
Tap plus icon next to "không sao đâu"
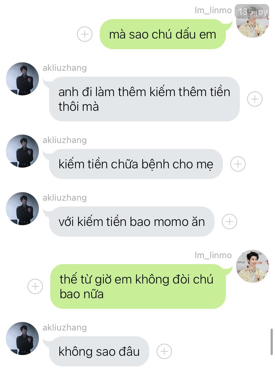[x=164, y=351]
